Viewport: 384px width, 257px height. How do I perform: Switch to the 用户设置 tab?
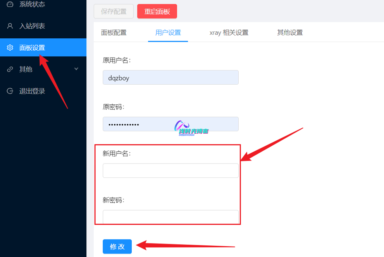[168, 32]
